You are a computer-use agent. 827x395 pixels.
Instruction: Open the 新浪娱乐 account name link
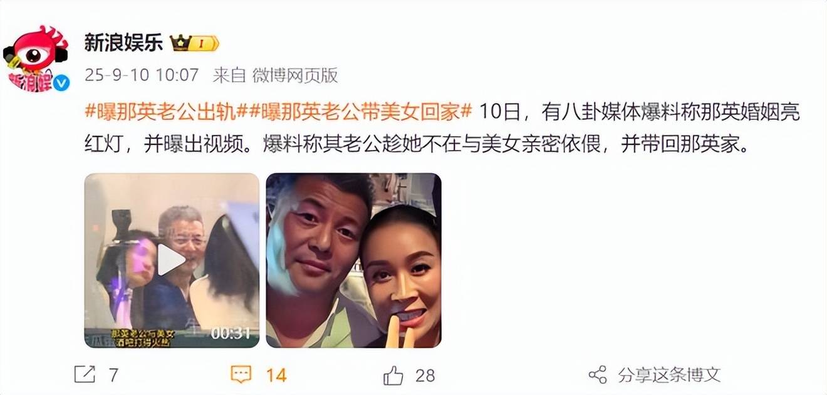coord(123,42)
